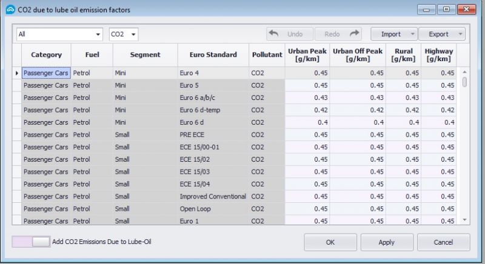Click Rural value 0.45 in Improved Conventional row

404,197
